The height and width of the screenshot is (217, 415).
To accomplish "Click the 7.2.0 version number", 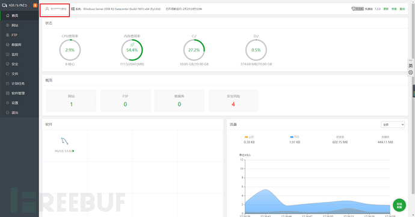I will coord(378,9).
